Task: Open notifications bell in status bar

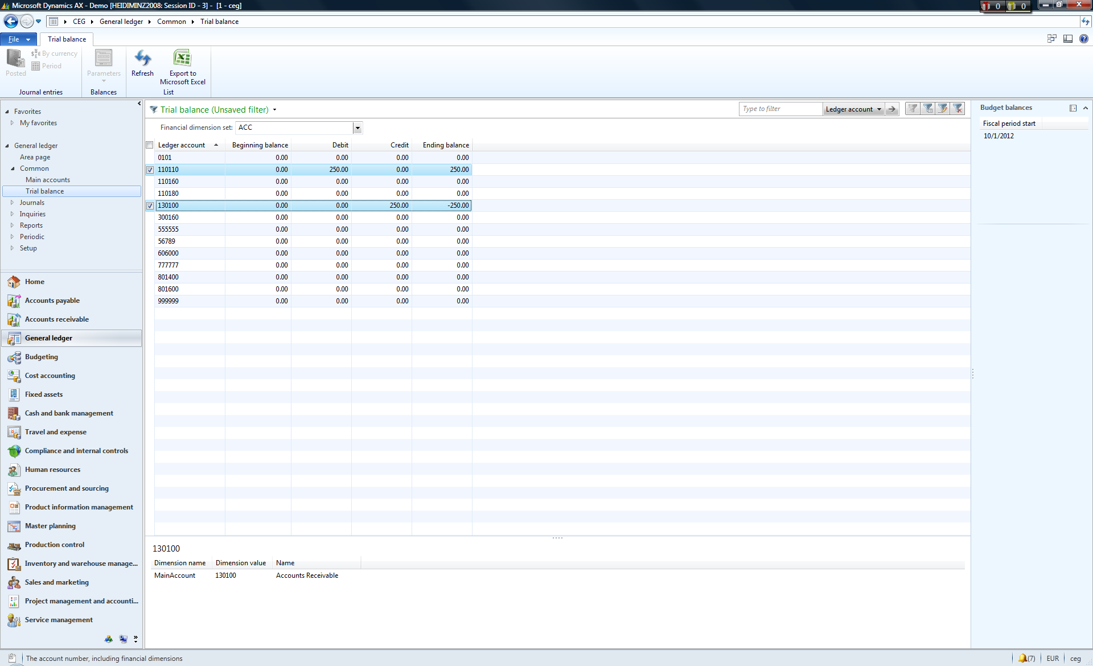Action: [x=1023, y=658]
